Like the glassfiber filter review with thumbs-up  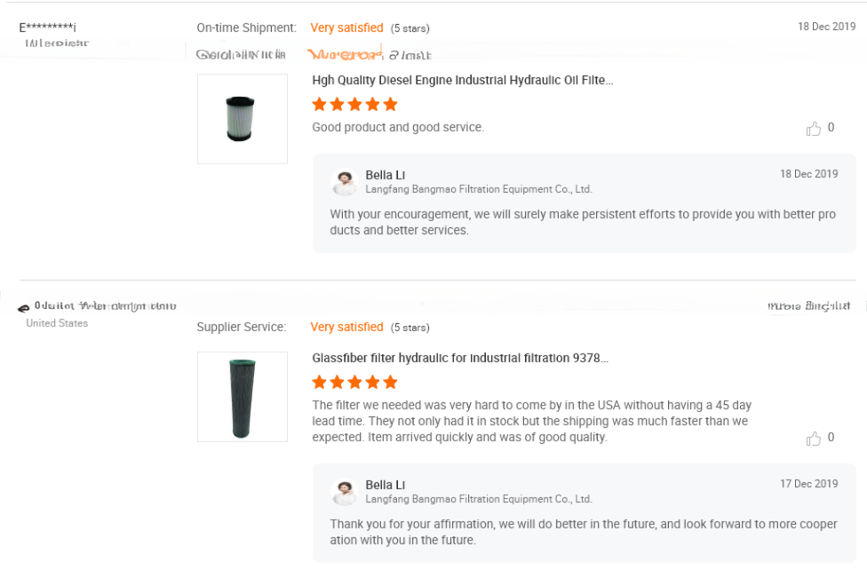[x=814, y=439]
